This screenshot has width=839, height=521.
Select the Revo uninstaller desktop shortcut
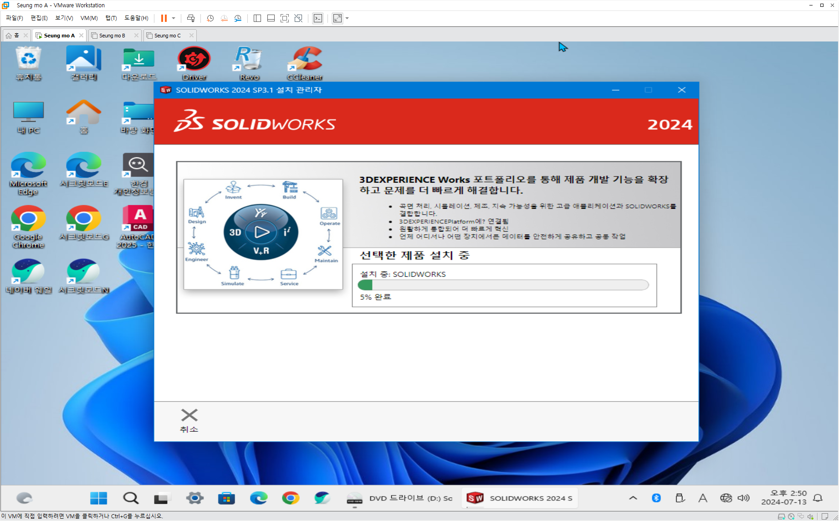tap(249, 64)
